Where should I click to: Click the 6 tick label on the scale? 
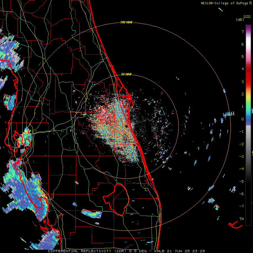tap(243, 44)
